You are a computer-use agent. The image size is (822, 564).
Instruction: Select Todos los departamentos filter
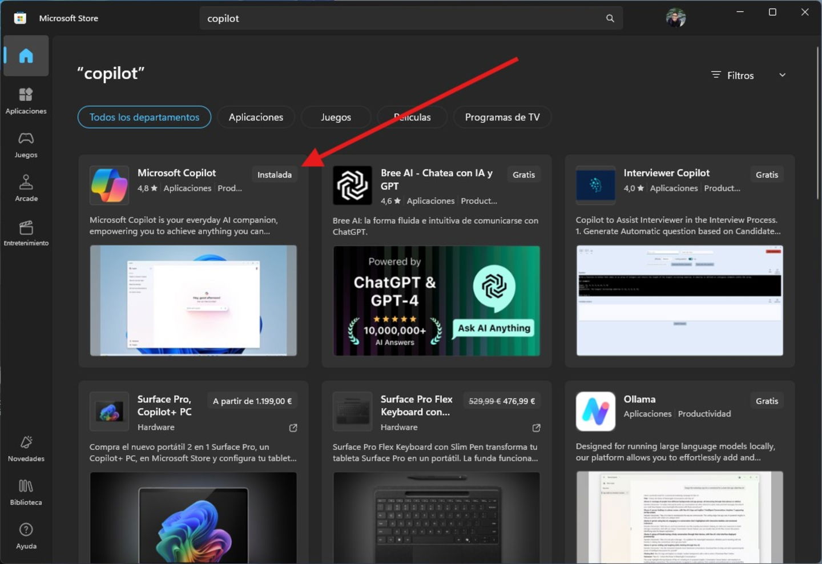coord(144,117)
